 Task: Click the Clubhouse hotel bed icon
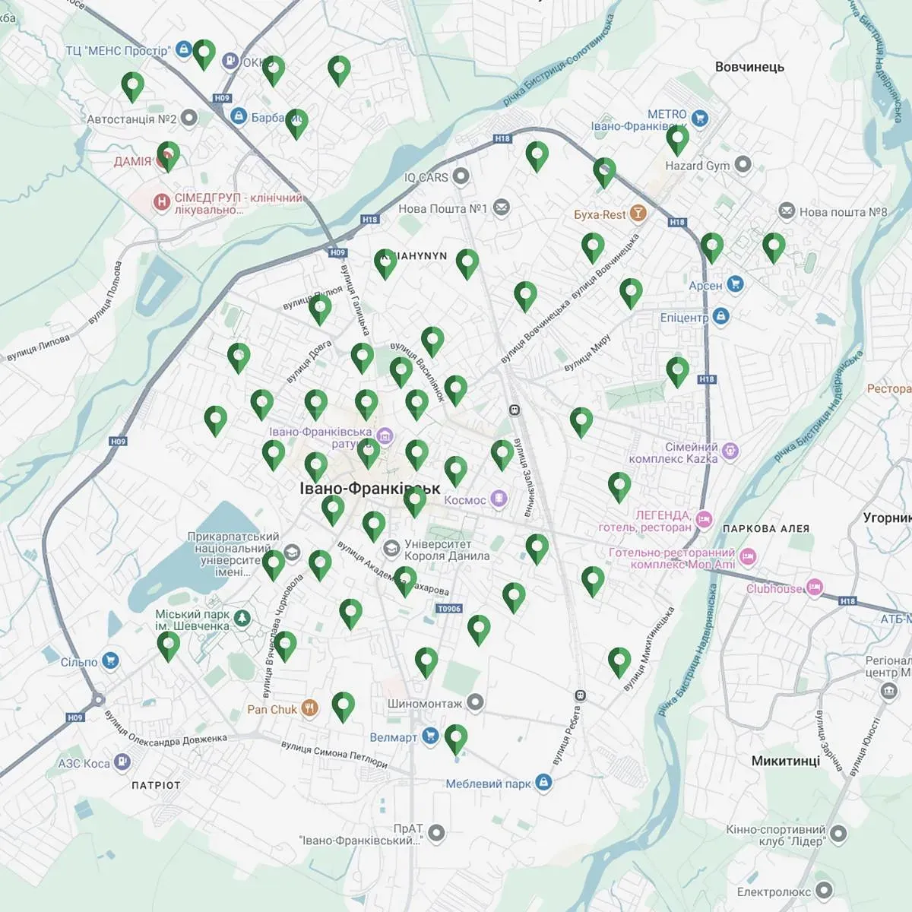815,587
